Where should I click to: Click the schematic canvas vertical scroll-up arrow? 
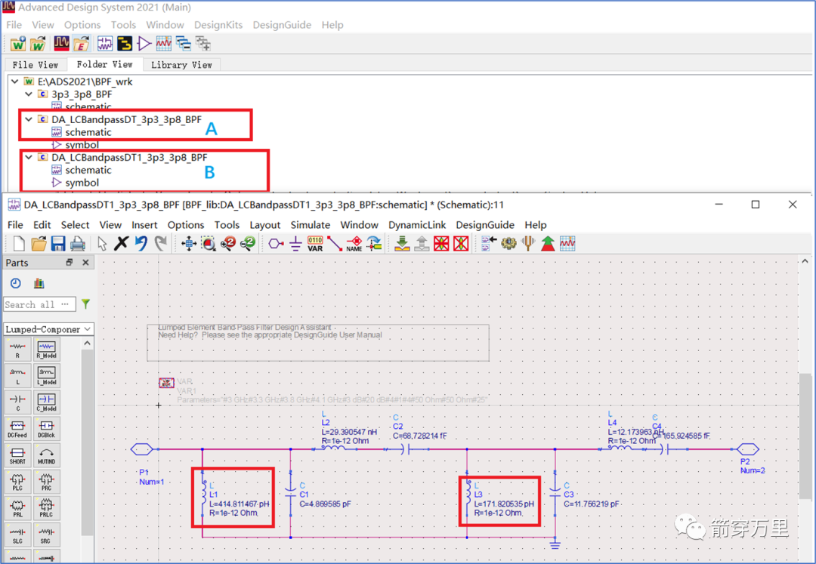tap(805, 261)
